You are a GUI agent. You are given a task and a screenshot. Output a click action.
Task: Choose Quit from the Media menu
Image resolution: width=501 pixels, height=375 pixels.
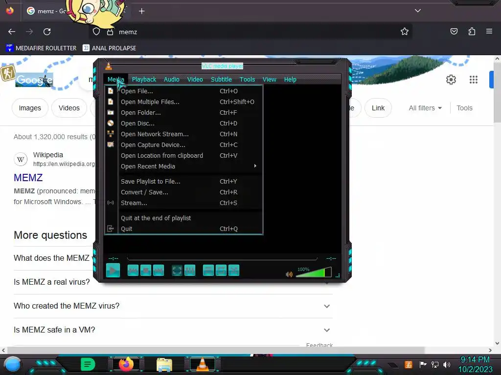pyautogui.click(x=184, y=229)
